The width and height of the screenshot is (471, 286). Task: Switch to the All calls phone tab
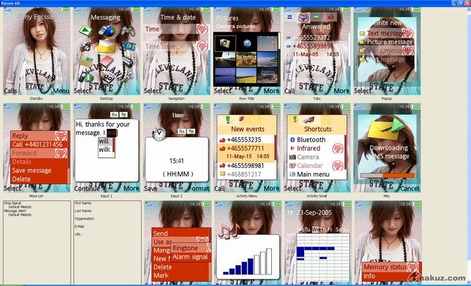[290, 17]
